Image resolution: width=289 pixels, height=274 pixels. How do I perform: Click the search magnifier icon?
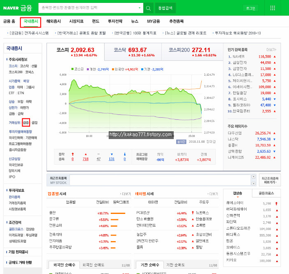coord(148,8)
